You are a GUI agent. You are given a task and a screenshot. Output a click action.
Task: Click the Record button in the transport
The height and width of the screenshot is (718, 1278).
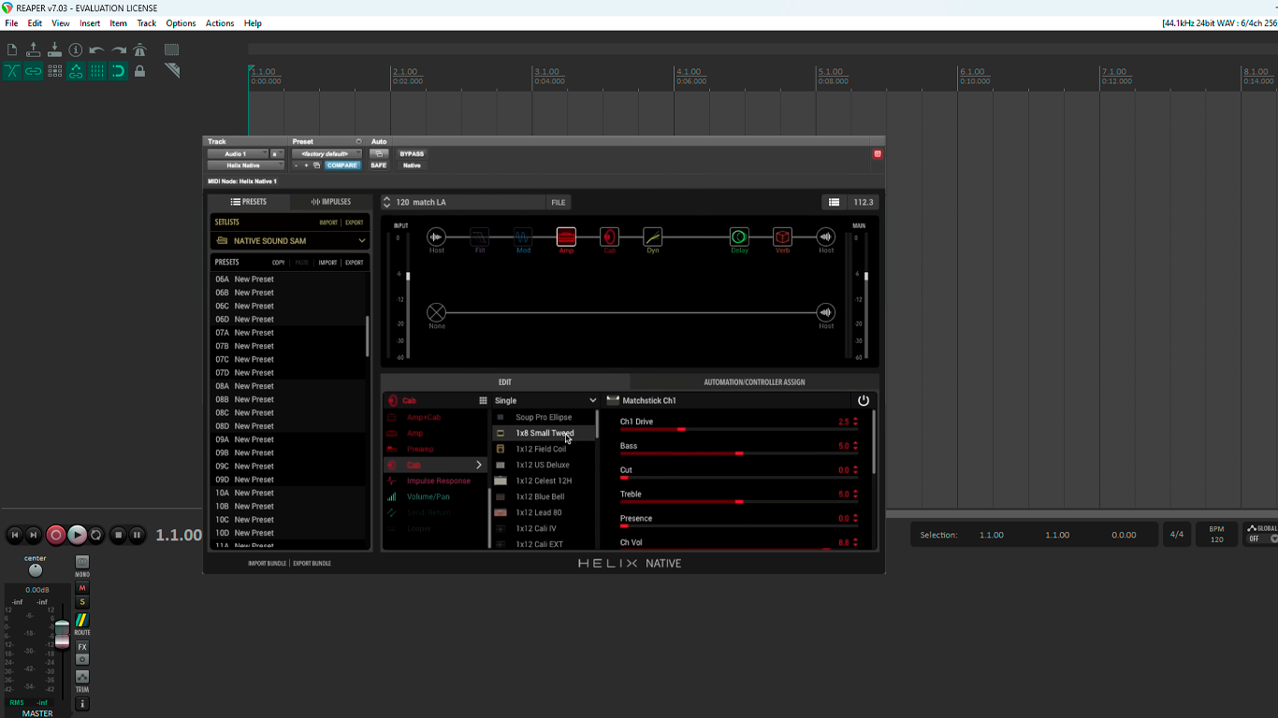[56, 535]
